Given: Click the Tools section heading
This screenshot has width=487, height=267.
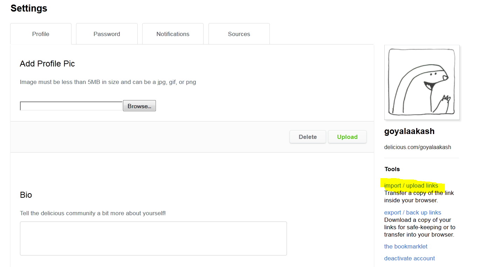Looking at the screenshot, I should click(x=392, y=169).
